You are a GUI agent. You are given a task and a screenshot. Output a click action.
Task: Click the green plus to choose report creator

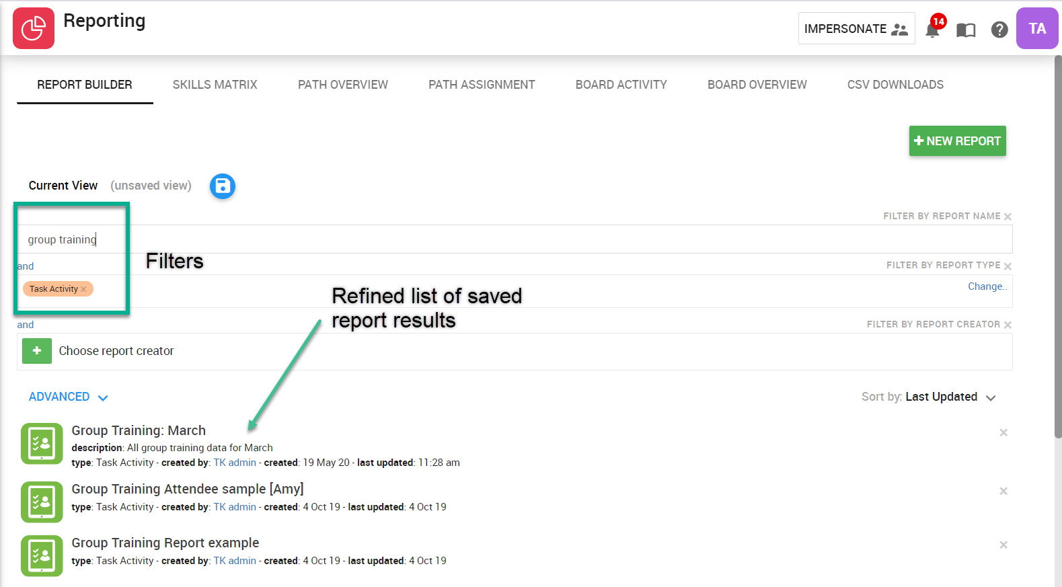click(37, 351)
